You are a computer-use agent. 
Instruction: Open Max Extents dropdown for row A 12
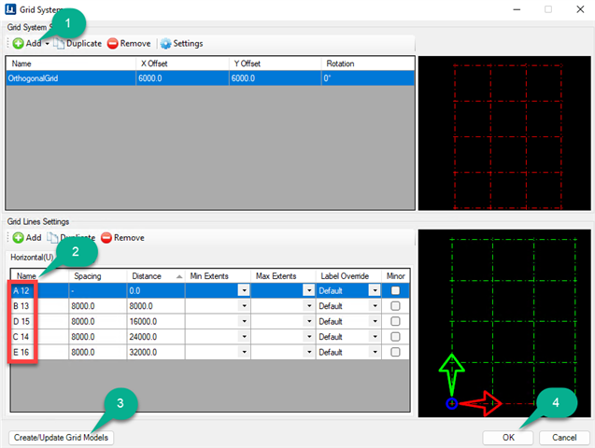309,290
